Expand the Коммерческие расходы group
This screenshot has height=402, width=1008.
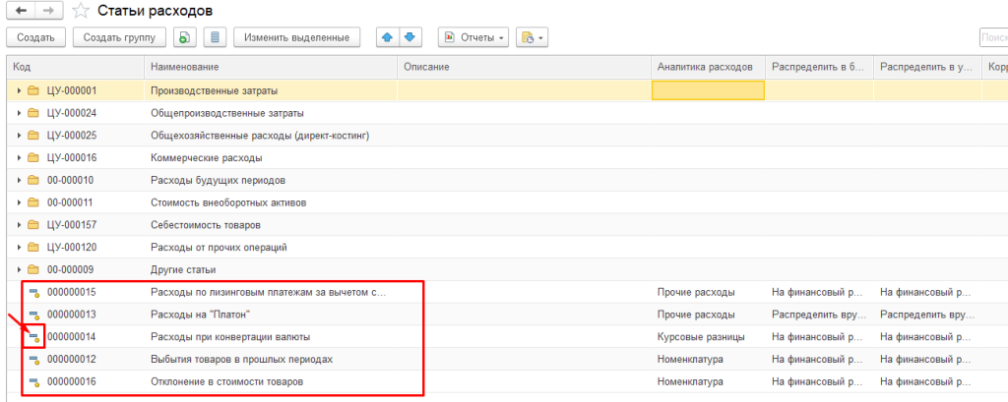click(18, 157)
